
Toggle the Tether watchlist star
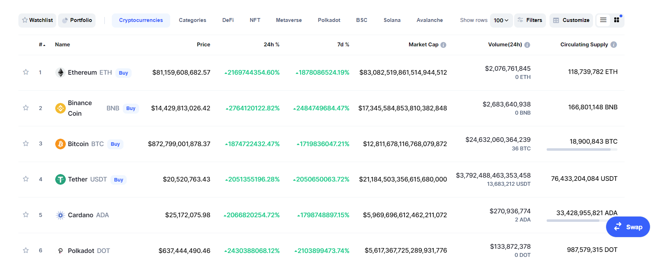tap(26, 179)
